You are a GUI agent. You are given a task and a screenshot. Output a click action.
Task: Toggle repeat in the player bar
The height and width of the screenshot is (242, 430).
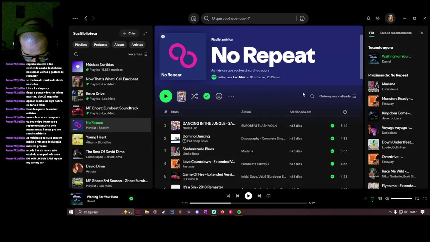coord(268,196)
